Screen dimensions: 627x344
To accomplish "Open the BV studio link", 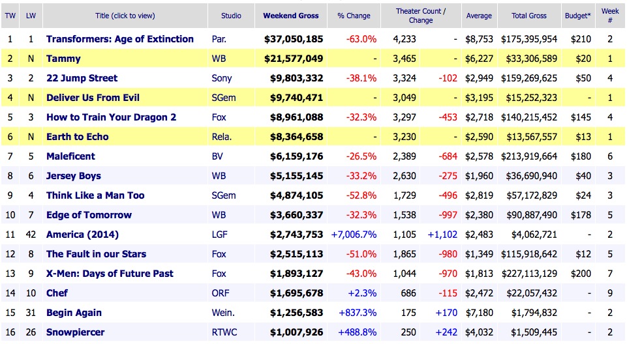I will [217, 156].
